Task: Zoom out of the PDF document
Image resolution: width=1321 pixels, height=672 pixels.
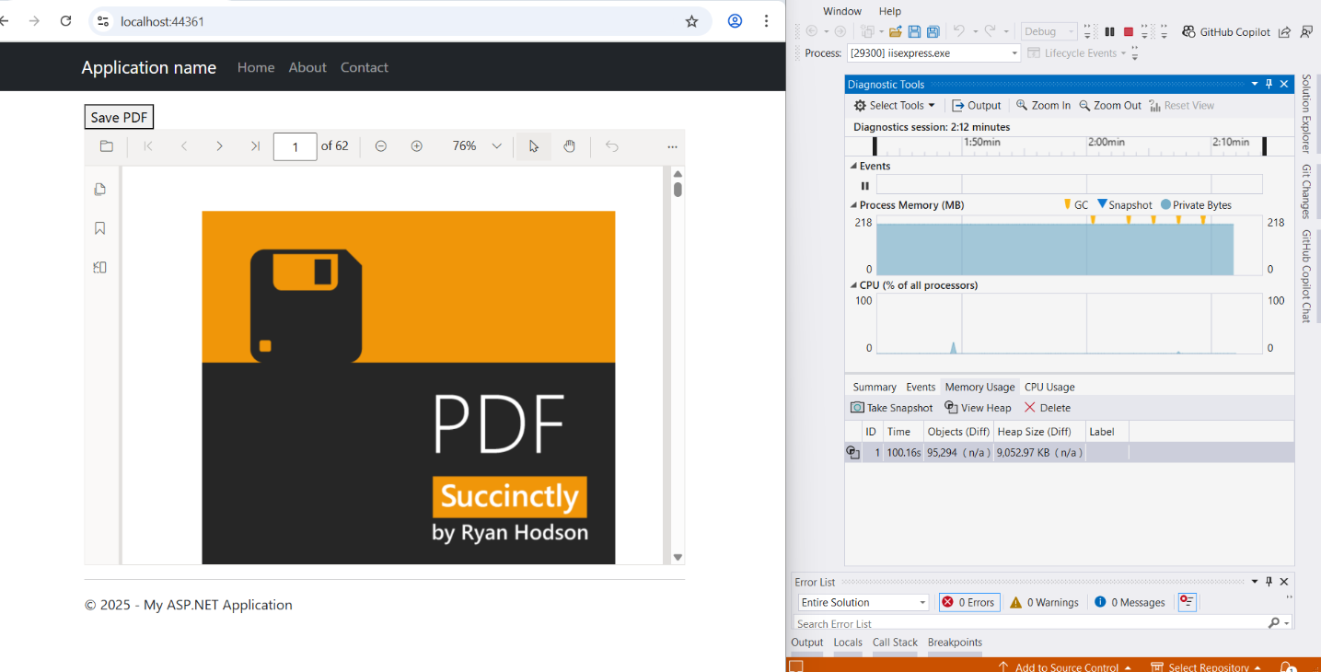Action: pyautogui.click(x=380, y=145)
